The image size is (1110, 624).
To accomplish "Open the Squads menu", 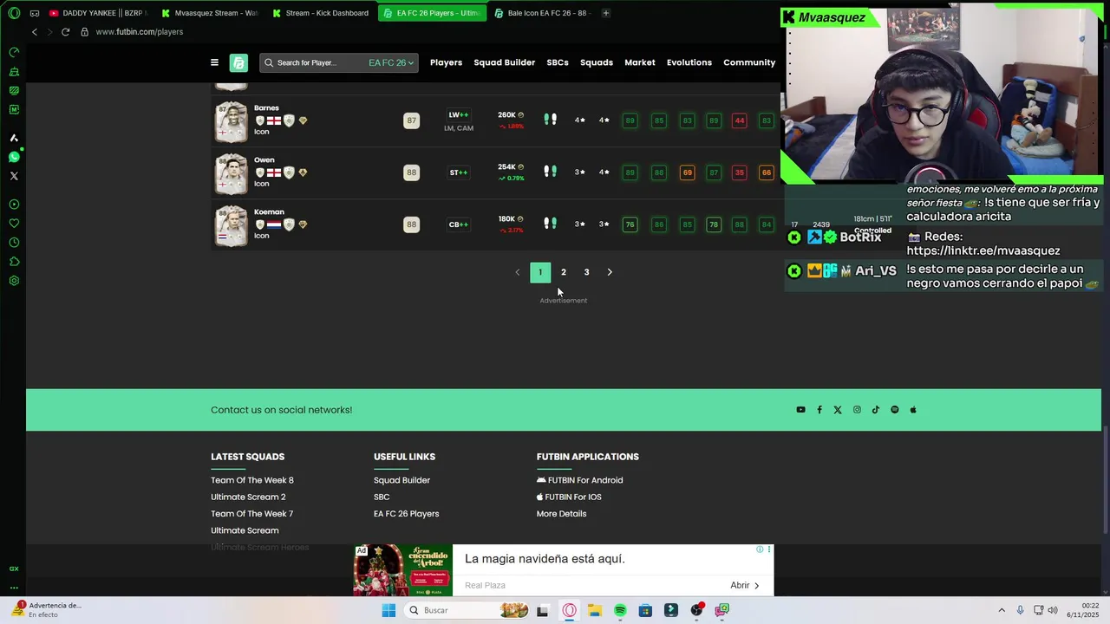I will 597,62.
